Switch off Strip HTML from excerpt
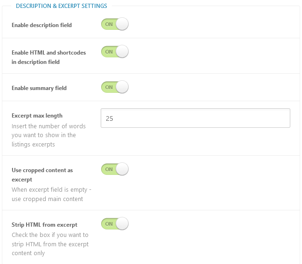Image resolution: width=302 pixels, height=264 pixels. pyautogui.click(x=115, y=224)
